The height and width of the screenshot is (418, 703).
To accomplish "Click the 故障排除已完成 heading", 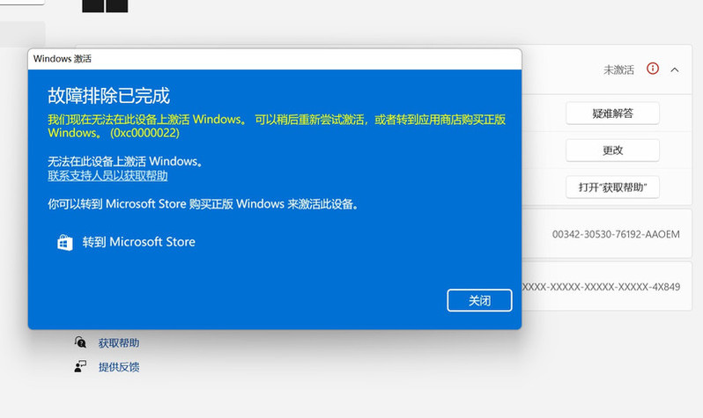I will point(108,95).
